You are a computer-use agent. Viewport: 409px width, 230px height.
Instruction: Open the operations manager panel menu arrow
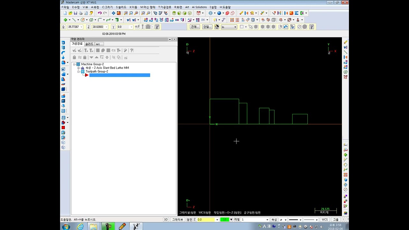(x=170, y=39)
